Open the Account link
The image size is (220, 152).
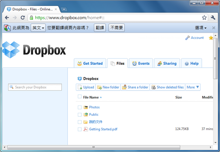[x=197, y=38]
